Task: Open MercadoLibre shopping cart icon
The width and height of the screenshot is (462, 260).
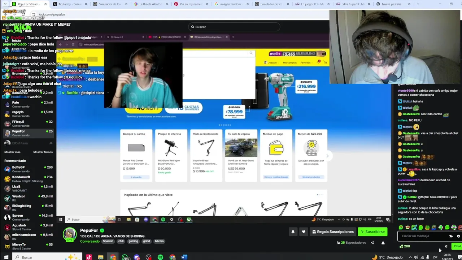Action: pos(326,62)
